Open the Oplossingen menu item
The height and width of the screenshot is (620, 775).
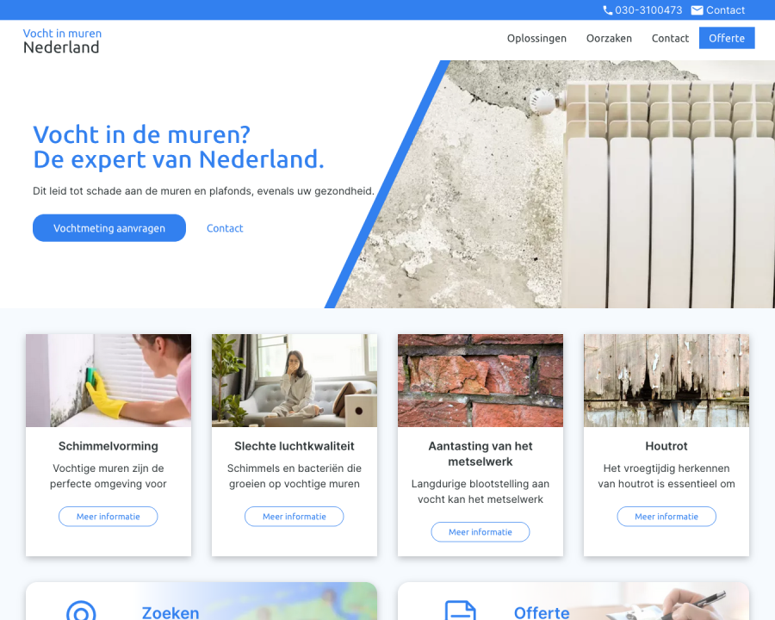point(536,38)
